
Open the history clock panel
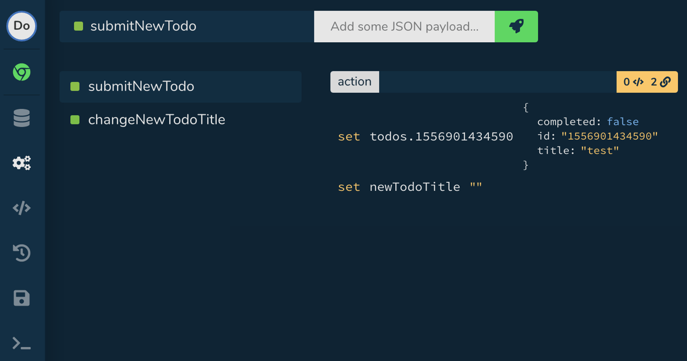click(21, 253)
